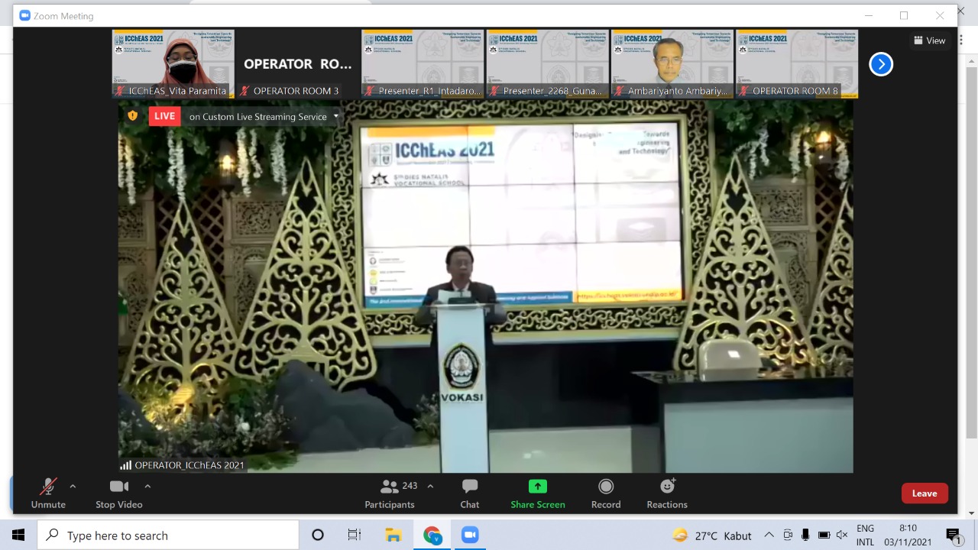
Task: Select the Ambariyanto video thumbnail
Action: [672, 64]
